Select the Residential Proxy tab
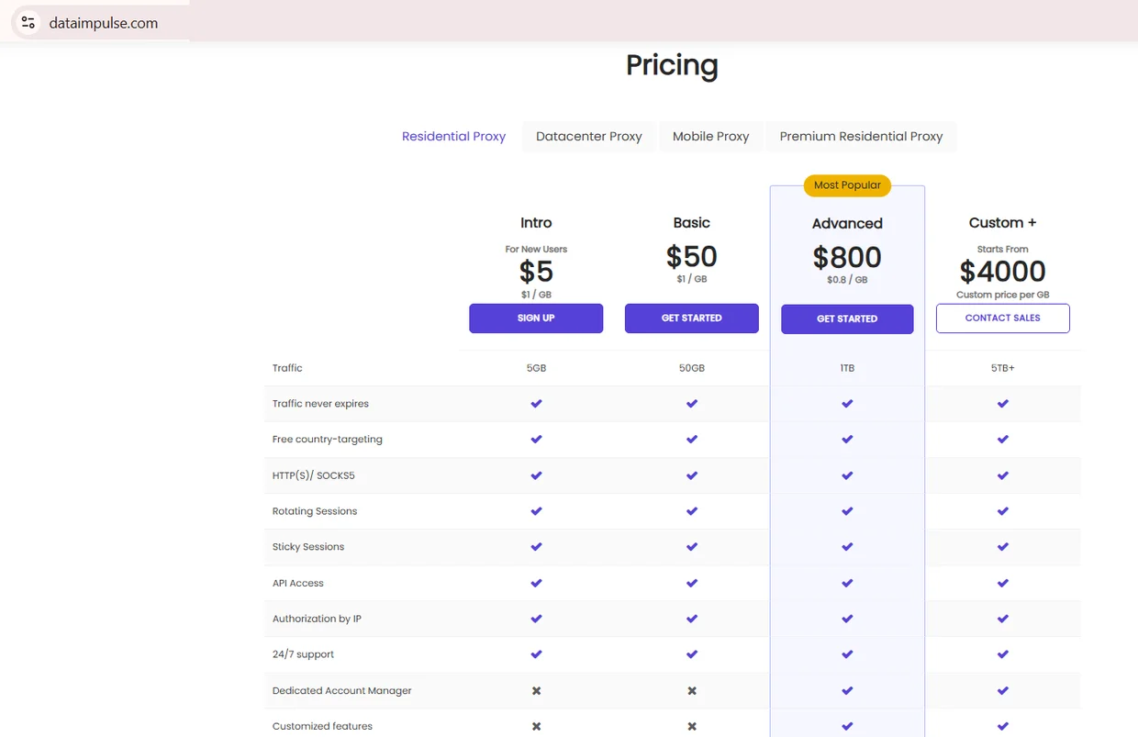Screen dimensions: 1138x737 click(453, 136)
